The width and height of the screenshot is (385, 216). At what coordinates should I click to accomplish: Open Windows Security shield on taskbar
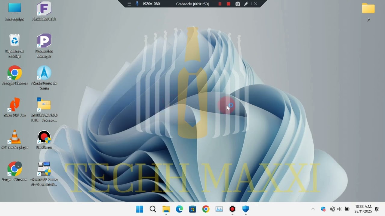[x=245, y=209]
